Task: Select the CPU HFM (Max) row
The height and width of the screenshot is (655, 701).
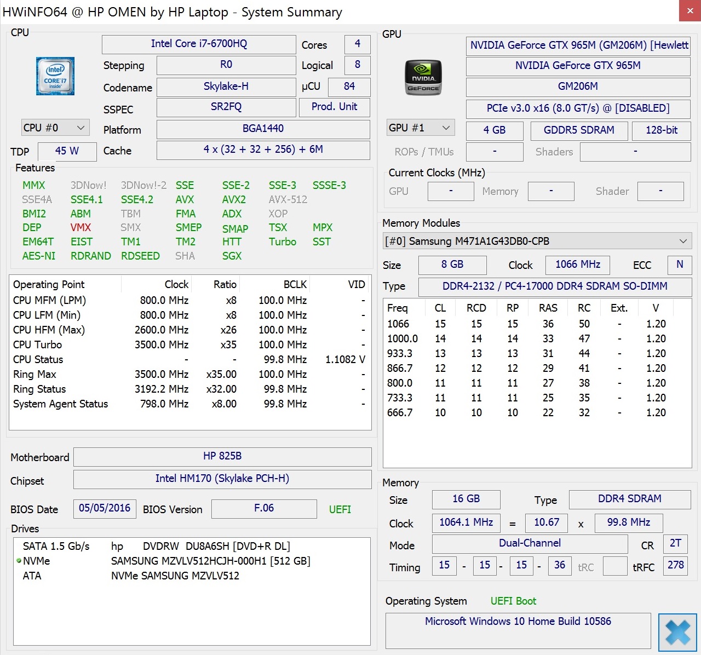Action: click(189, 330)
